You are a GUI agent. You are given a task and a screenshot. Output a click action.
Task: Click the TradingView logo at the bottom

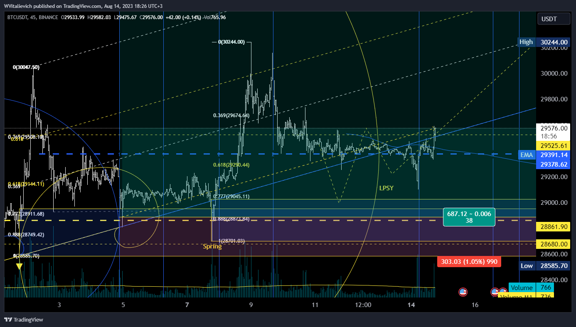point(24,320)
